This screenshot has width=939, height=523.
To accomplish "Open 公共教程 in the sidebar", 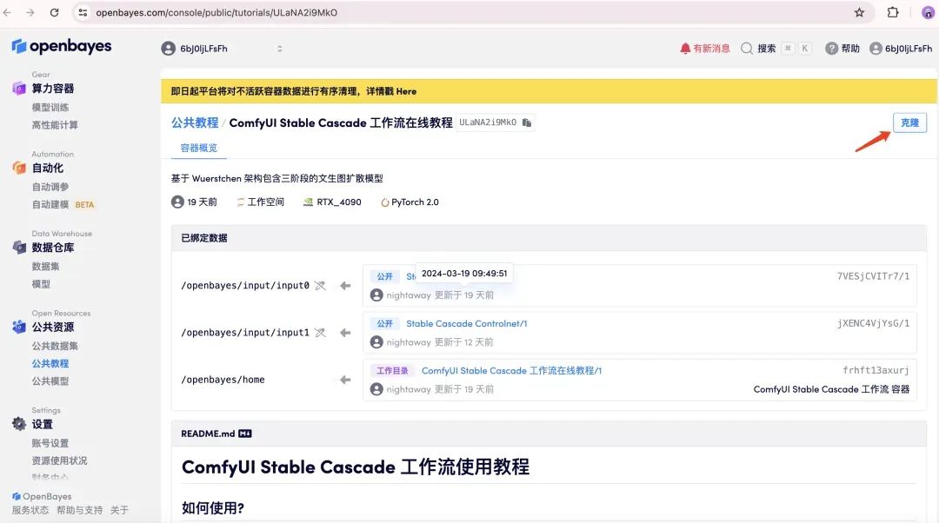I will pos(50,364).
